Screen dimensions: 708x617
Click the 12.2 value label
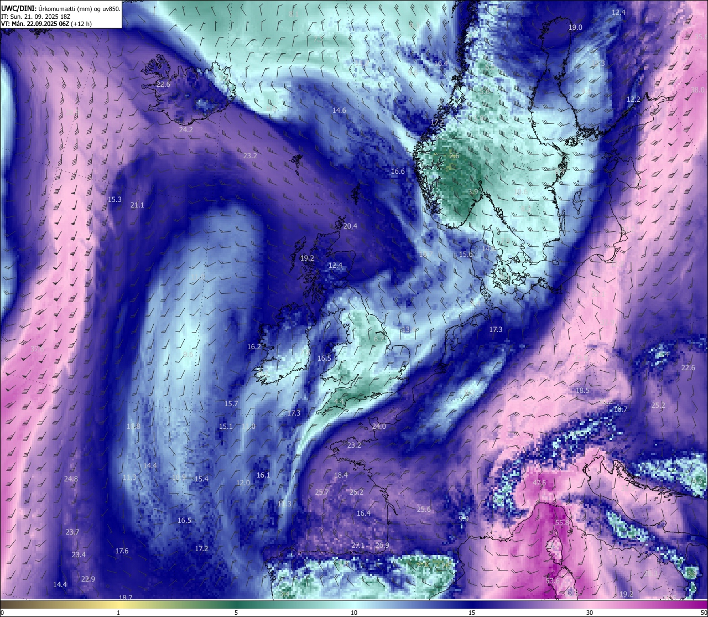click(633, 99)
